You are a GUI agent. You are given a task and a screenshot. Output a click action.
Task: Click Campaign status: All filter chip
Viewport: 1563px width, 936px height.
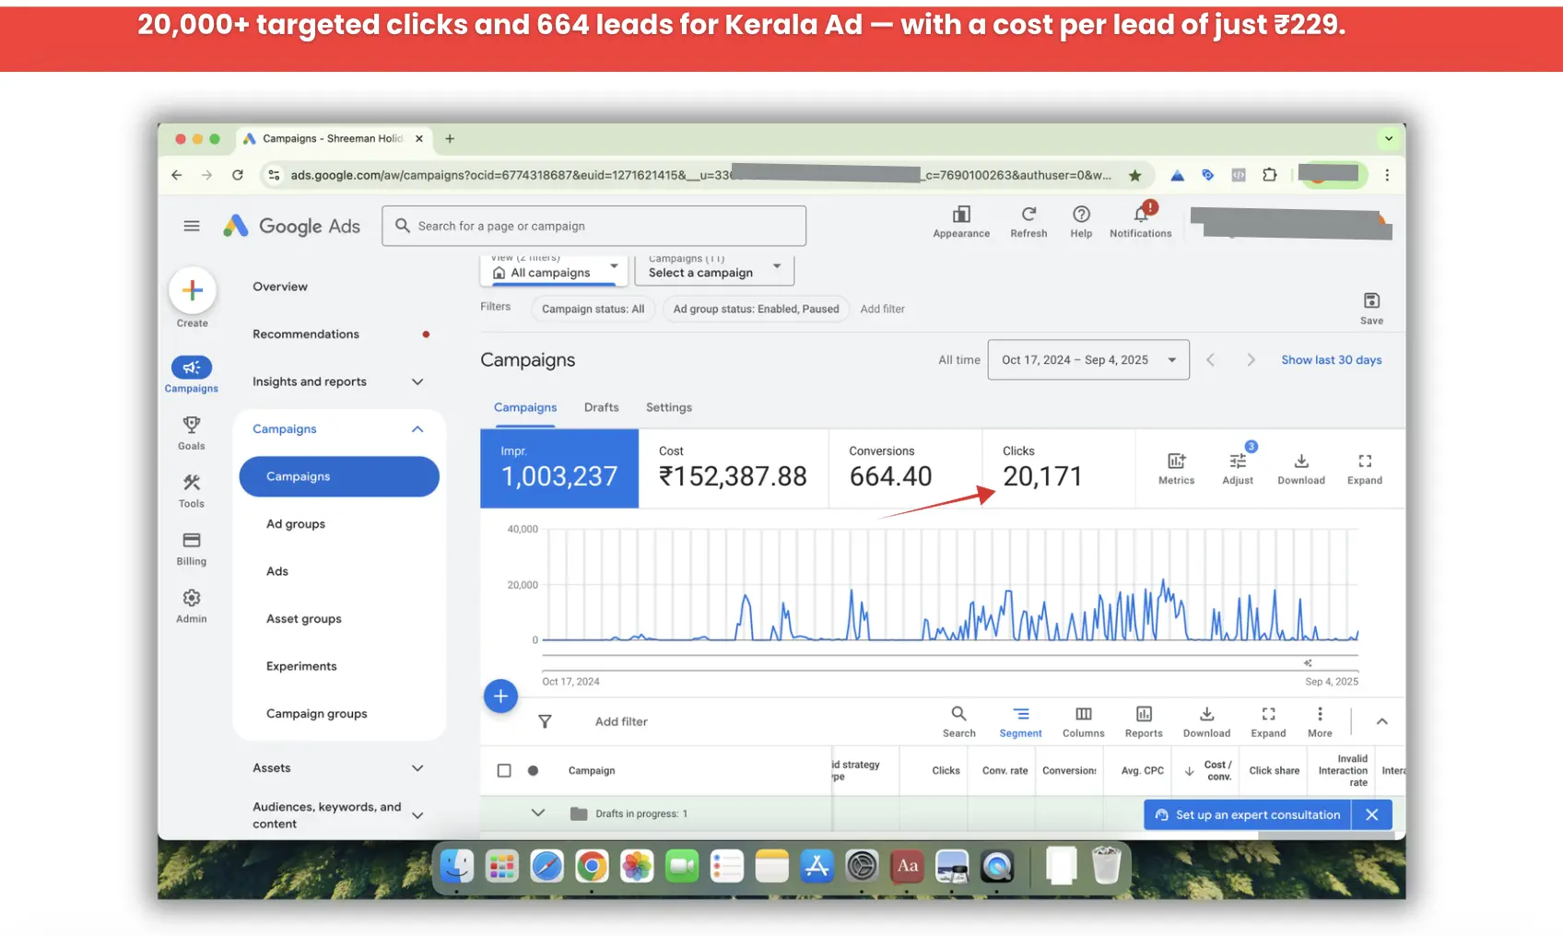click(x=593, y=309)
